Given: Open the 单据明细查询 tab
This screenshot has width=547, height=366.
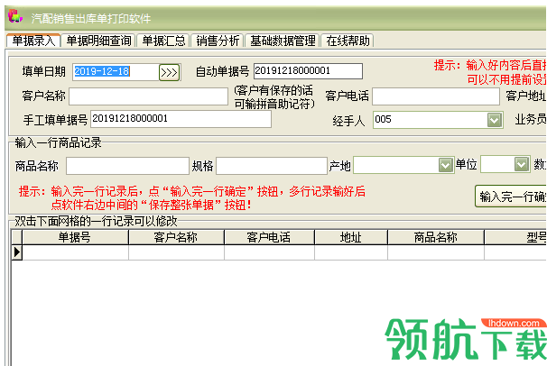Looking at the screenshot, I should (x=98, y=41).
